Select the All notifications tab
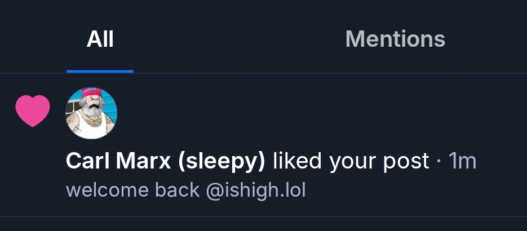 pos(100,39)
